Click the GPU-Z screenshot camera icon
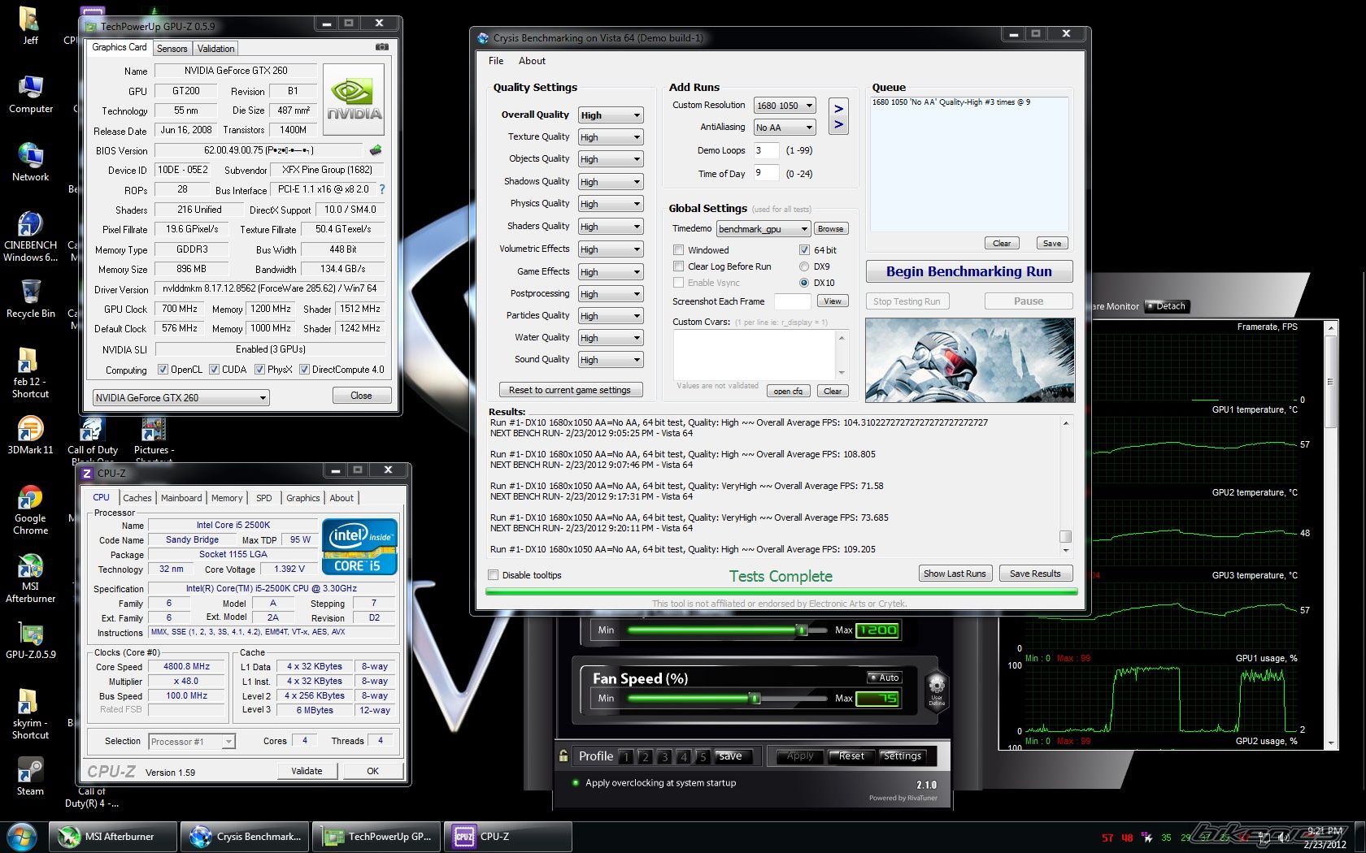1366x853 pixels. tap(381, 47)
